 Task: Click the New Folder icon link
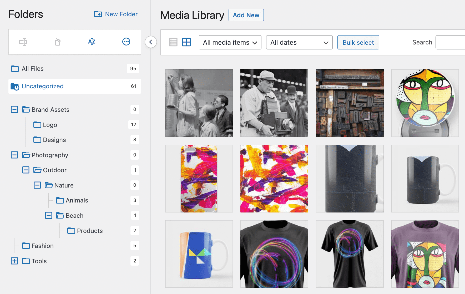(x=116, y=14)
